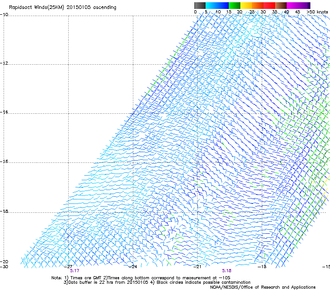The width and height of the screenshot is (330, 290).
Task: Click the purple time stamp '5:17'
Action: point(75,271)
